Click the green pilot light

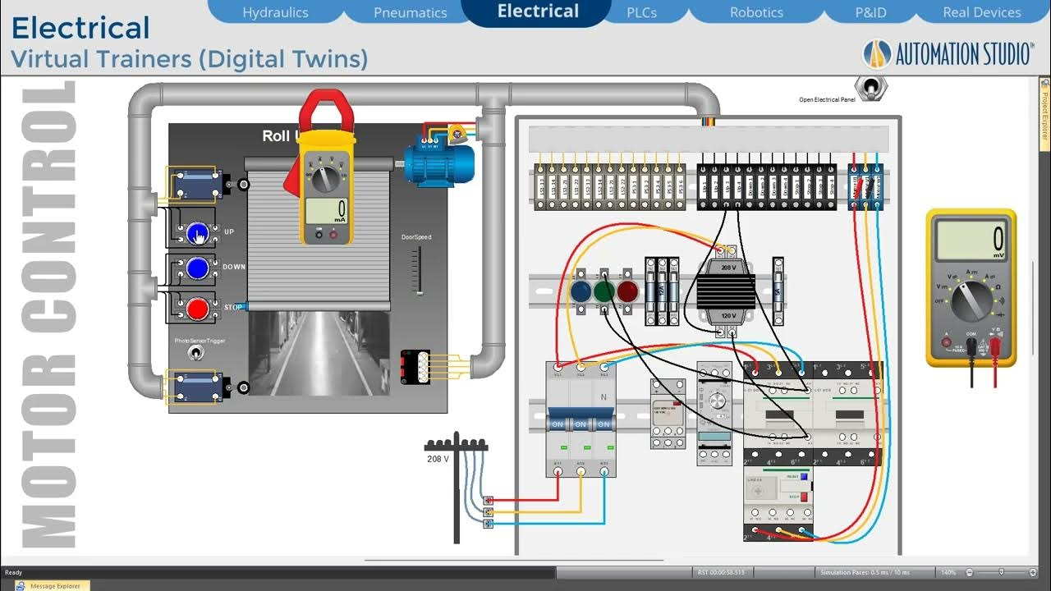pyautogui.click(x=604, y=291)
